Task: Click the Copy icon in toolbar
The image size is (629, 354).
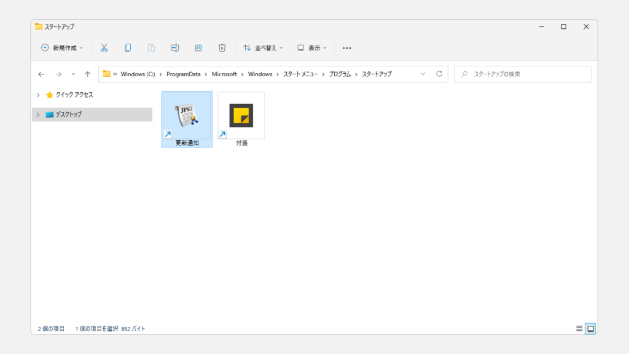Action: point(128,48)
